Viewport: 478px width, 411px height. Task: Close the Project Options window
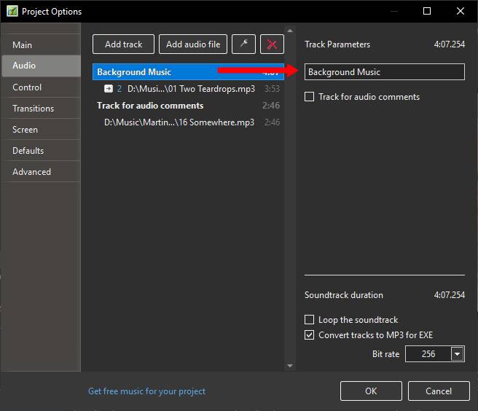click(x=461, y=11)
